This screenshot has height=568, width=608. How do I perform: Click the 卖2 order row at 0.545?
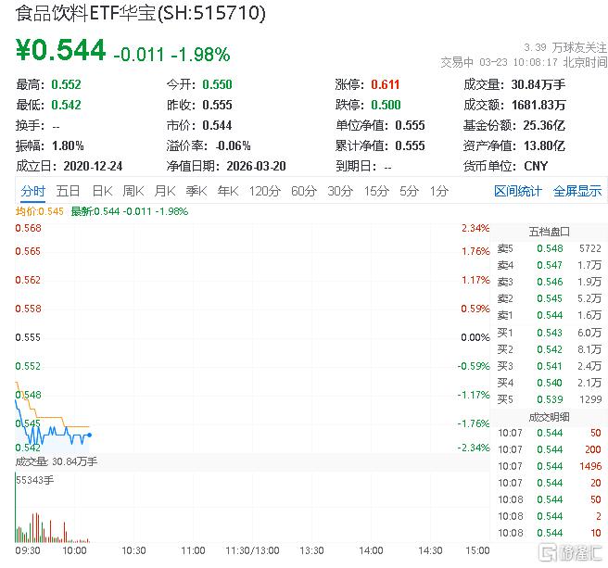tap(549, 298)
